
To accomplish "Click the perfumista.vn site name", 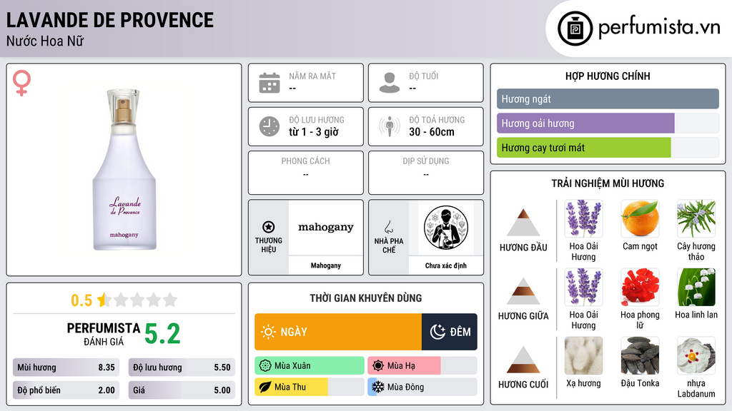I will tap(659, 28).
